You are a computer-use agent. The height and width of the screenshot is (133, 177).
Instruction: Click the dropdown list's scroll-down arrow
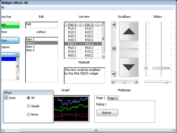(x=17, y=78)
